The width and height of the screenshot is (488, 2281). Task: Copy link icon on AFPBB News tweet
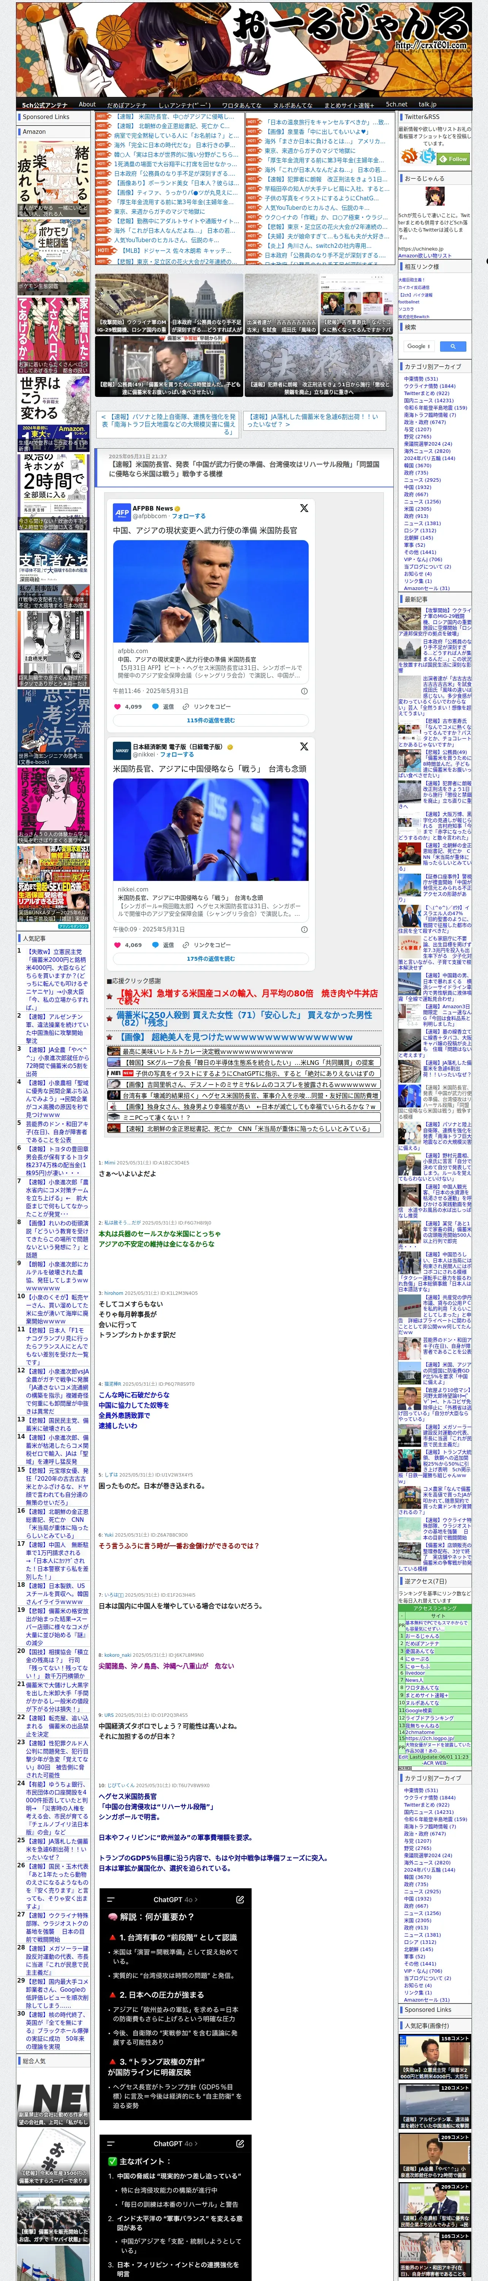click(x=186, y=707)
